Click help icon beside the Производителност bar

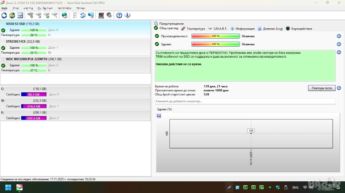339,36
